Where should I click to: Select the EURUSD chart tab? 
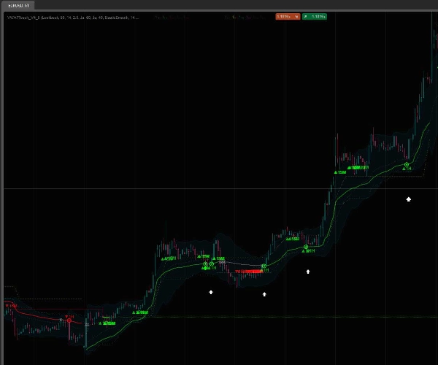18,6
